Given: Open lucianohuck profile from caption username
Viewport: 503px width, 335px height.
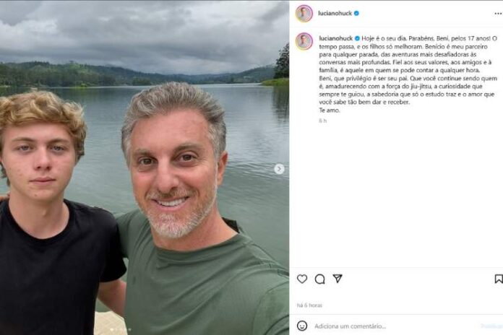Looking at the screenshot, I should point(335,37).
